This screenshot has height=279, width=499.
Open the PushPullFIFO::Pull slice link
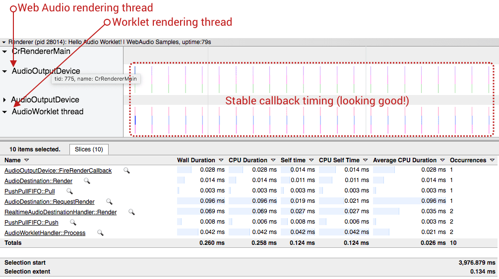click(29, 191)
